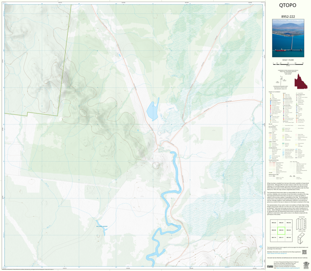
Task: Click the LAND COVER legend heading
Action: coord(272,142)
